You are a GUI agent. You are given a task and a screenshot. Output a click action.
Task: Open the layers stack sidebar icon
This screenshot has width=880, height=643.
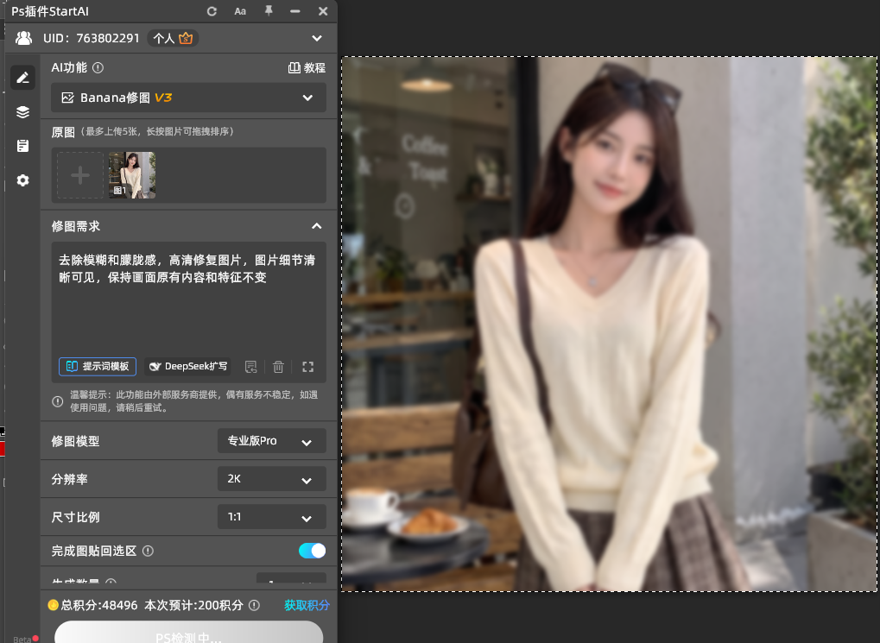pyautogui.click(x=22, y=111)
